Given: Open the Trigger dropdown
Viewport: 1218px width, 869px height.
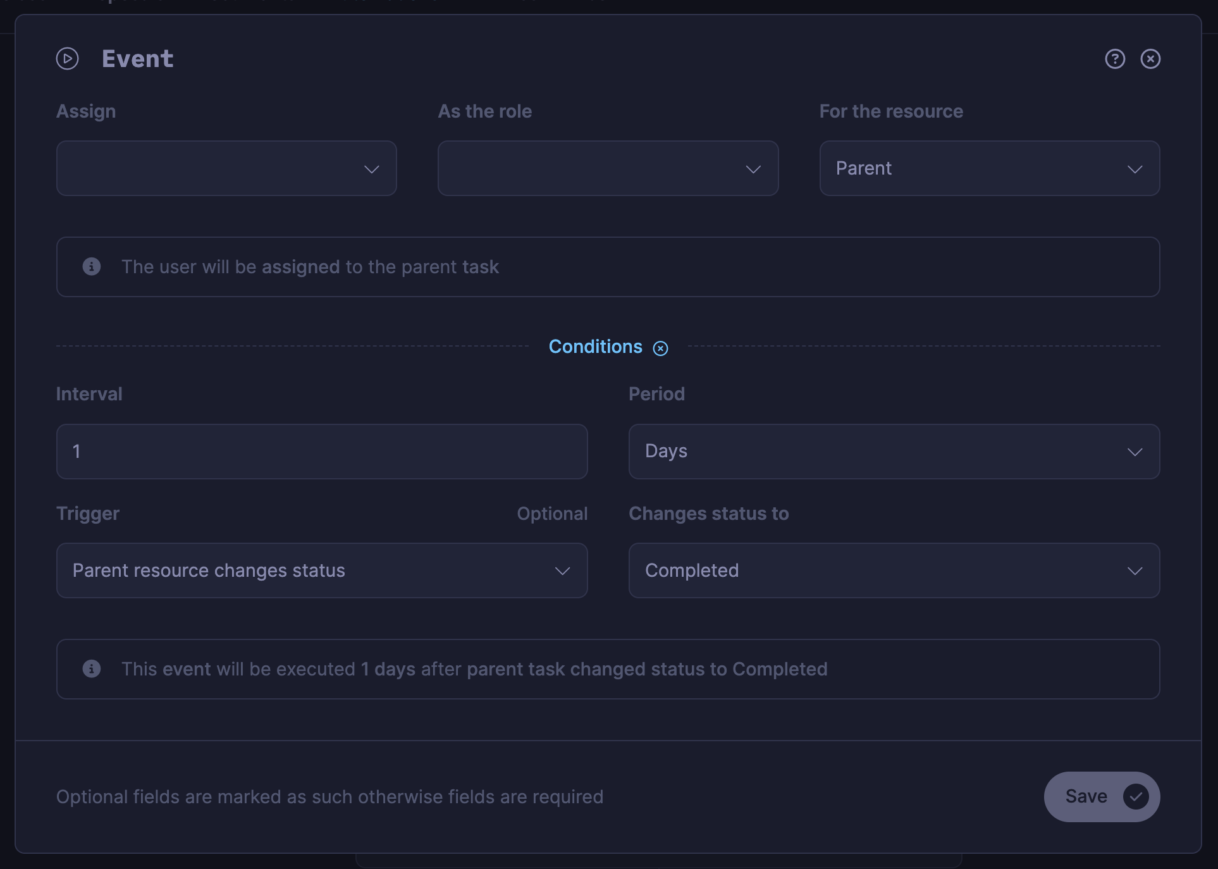Looking at the screenshot, I should (x=321, y=570).
